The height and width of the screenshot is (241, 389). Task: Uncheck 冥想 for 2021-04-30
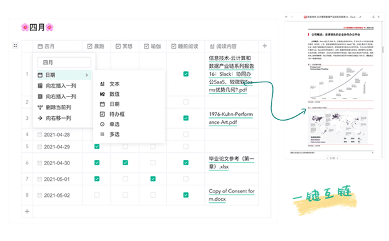pos(125,163)
